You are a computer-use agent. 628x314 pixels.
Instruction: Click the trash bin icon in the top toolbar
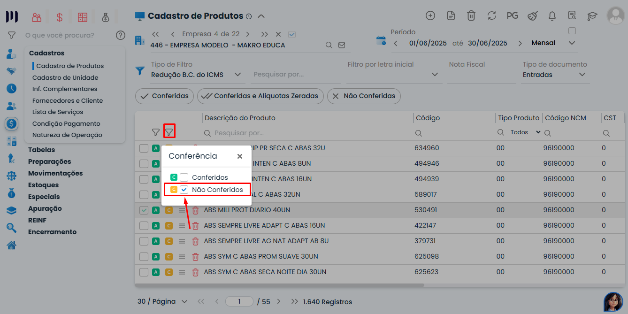click(x=471, y=15)
